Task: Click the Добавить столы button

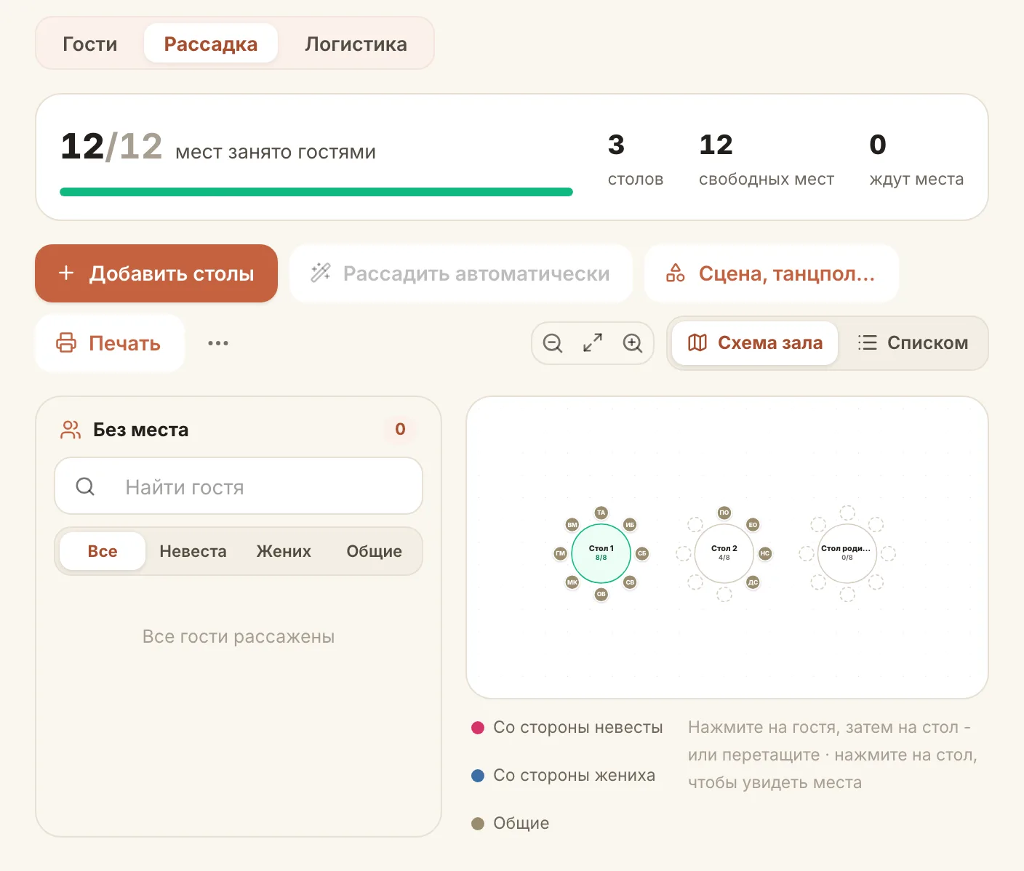Action: 156,273
